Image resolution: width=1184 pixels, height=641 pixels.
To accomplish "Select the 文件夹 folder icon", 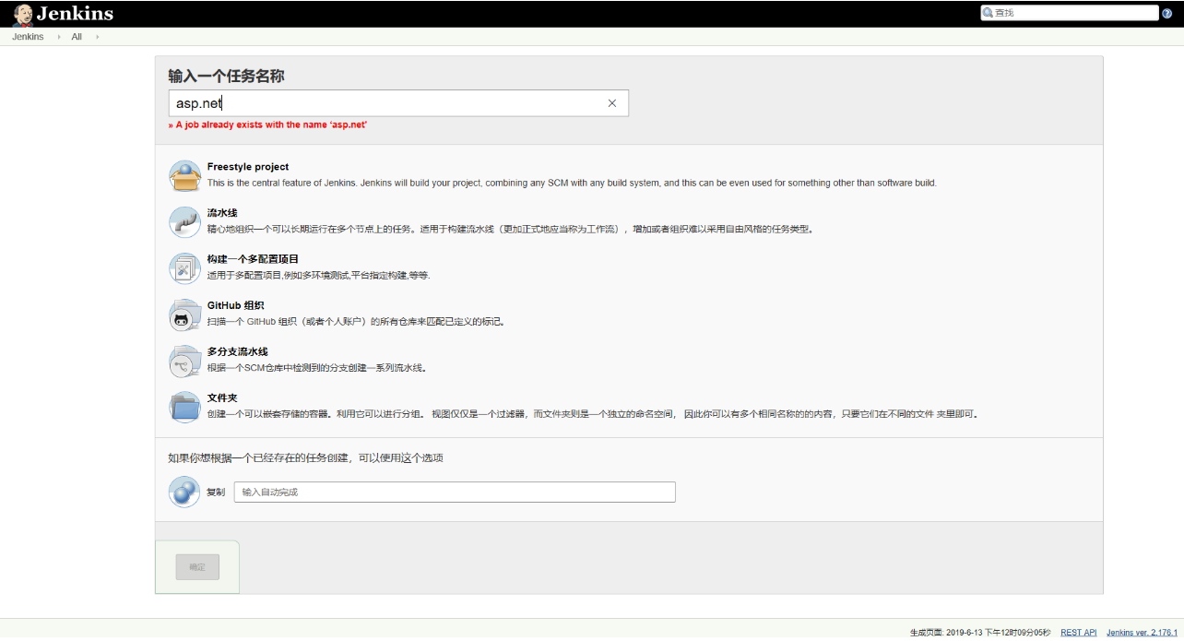I will [x=184, y=406].
